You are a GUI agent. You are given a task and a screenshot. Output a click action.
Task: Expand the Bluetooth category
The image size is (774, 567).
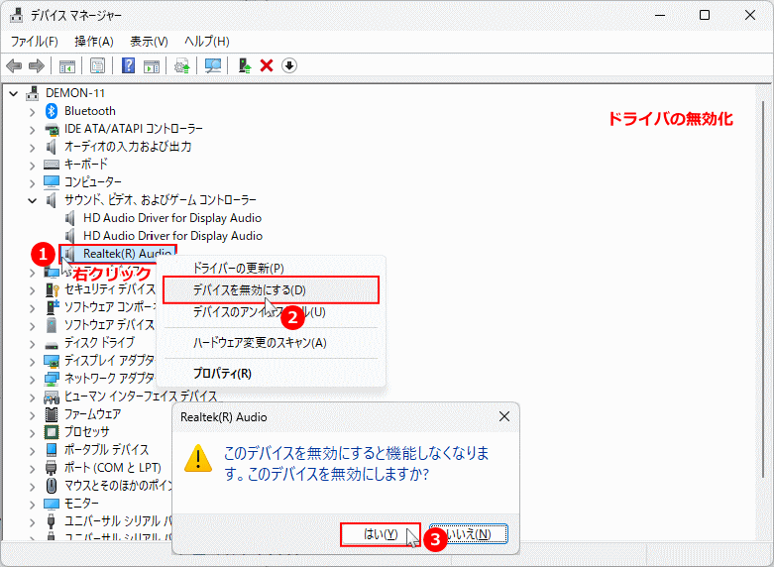(32, 112)
